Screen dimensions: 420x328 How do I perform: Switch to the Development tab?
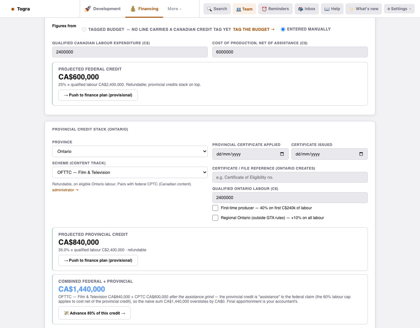click(x=103, y=9)
